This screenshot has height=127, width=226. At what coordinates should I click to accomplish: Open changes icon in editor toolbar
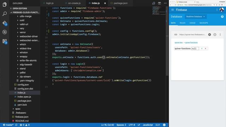pos(154,3)
